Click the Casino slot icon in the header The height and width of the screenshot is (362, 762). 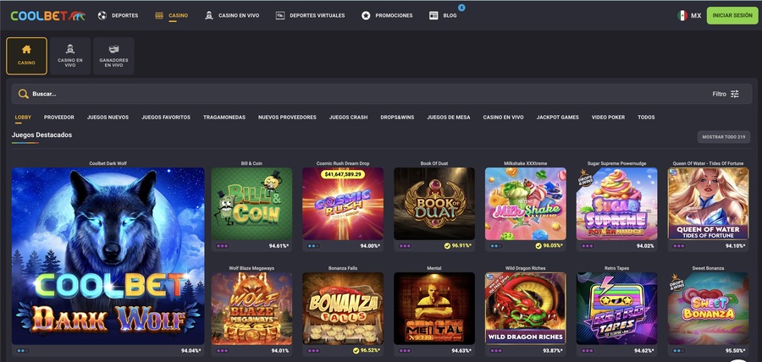coord(159,15)
